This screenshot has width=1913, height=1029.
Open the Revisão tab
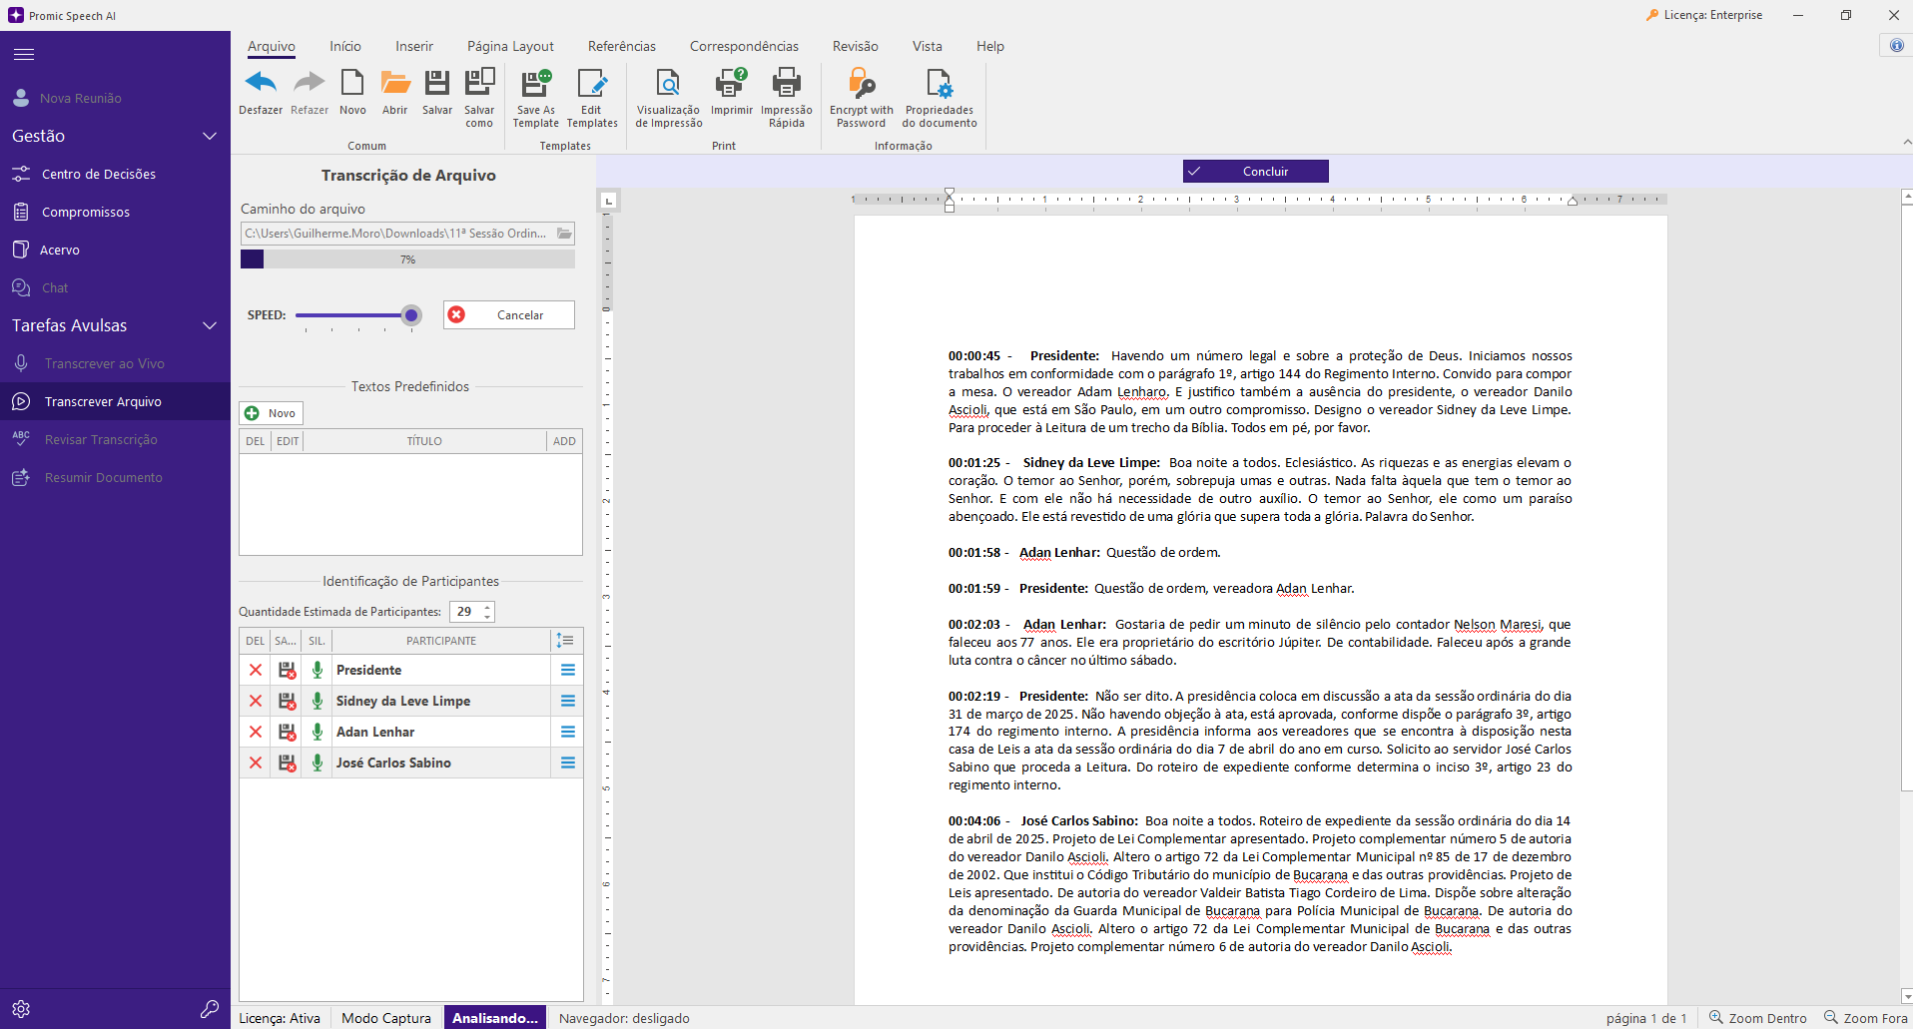click(x=856, y=46)
